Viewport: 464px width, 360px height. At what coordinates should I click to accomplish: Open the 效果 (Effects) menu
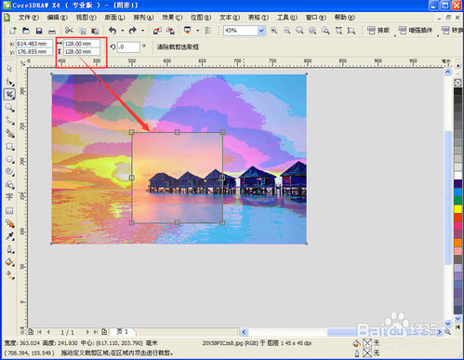click(172, 18)
